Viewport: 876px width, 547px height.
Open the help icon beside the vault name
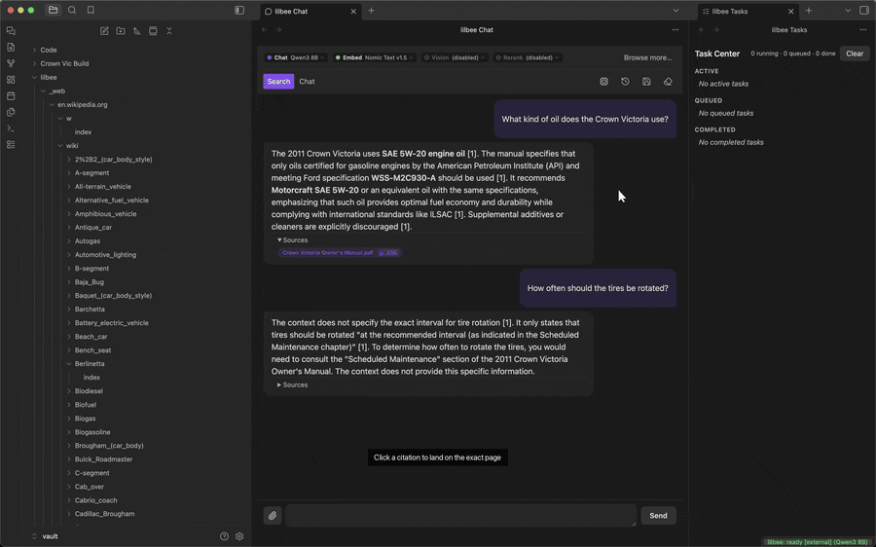(224, 536)
